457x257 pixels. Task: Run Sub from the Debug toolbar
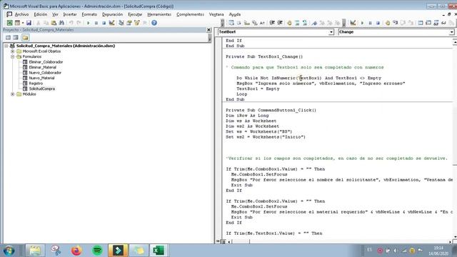coord(362,23)
